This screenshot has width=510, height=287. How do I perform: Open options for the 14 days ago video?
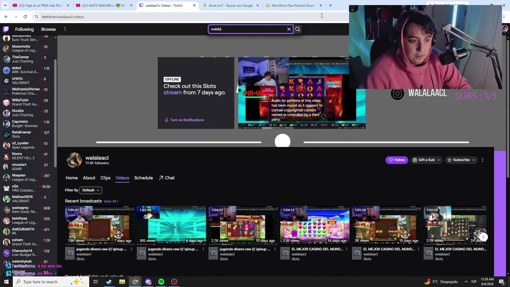(347, 249)
